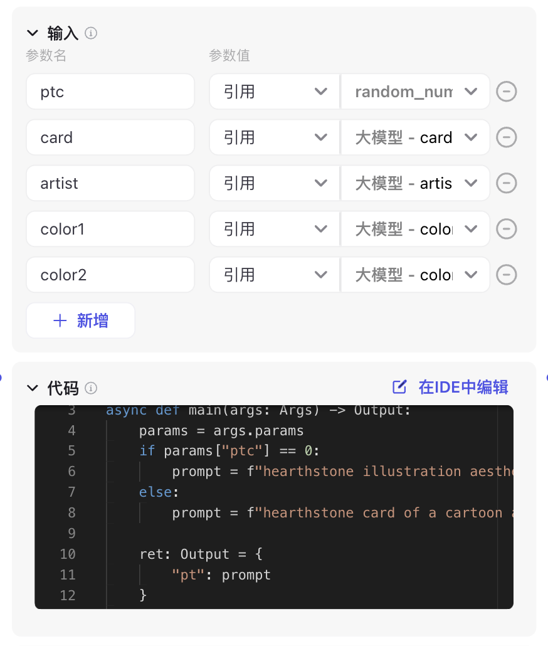Click the 新增 add parameter button
548x646 pixels.
coord(81,320)
